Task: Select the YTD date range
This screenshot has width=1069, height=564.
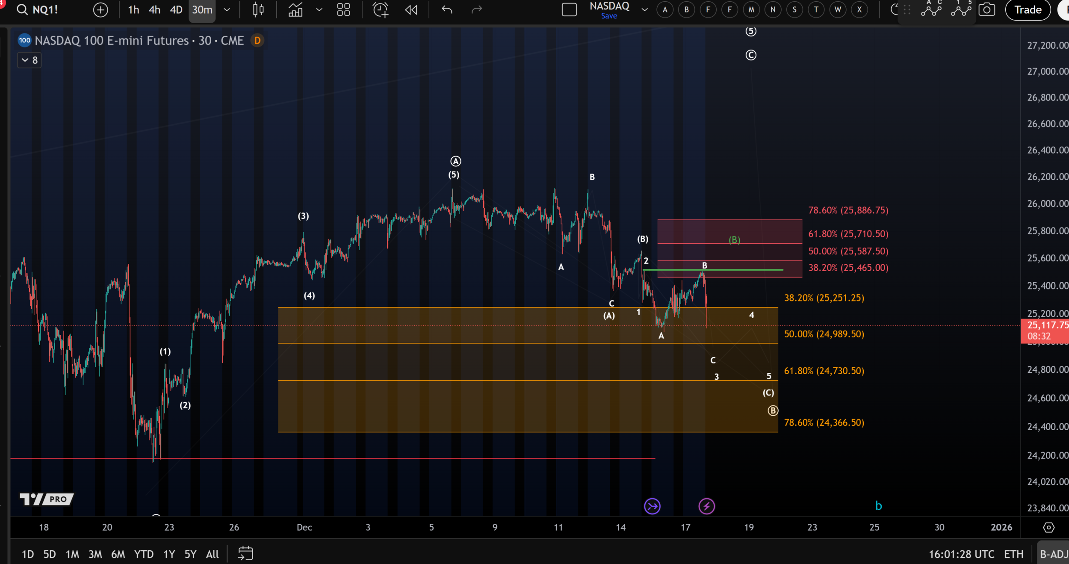Action: (x=144, y=554)
